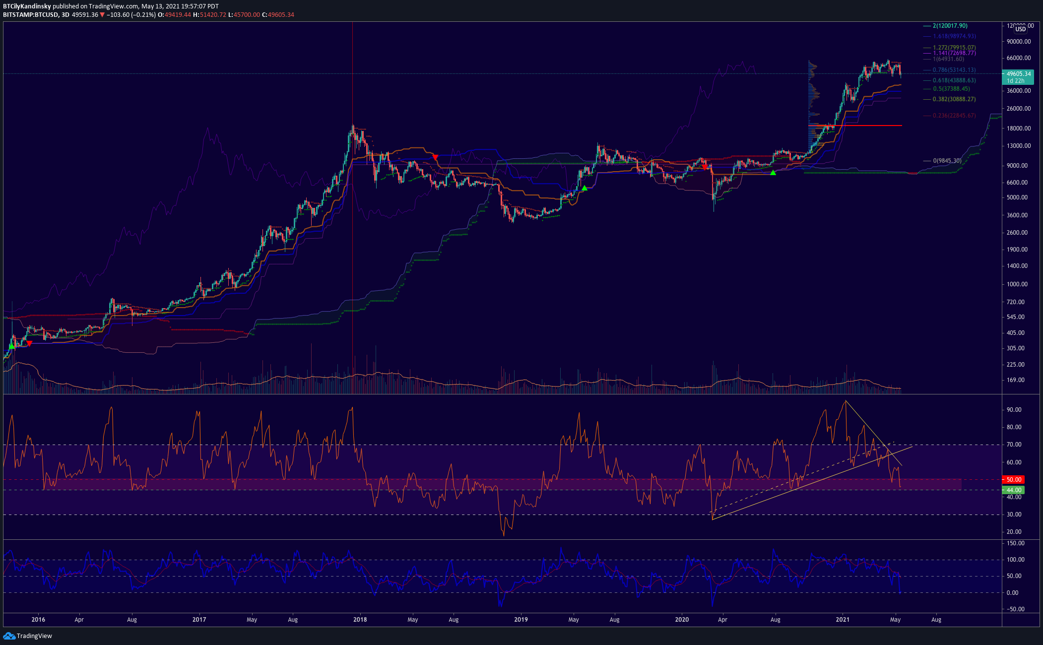
Task: Select Fibonacci level 0.786(53143.13) label
Action: (x=954, y=70)
